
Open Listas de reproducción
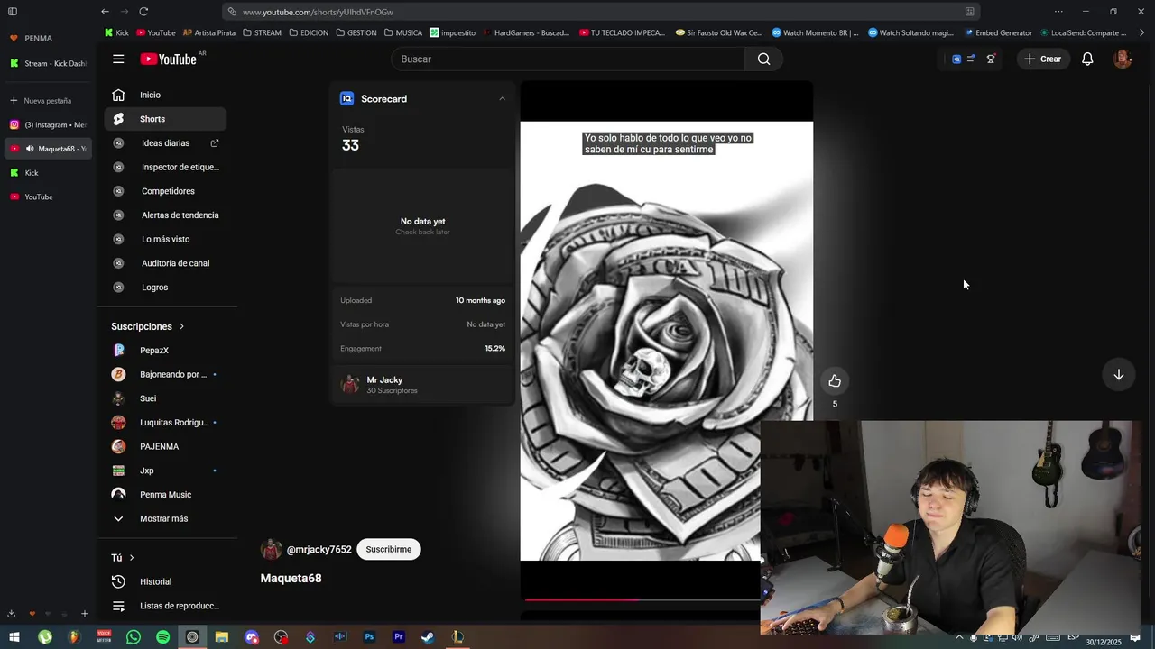[x=165, y=606]
